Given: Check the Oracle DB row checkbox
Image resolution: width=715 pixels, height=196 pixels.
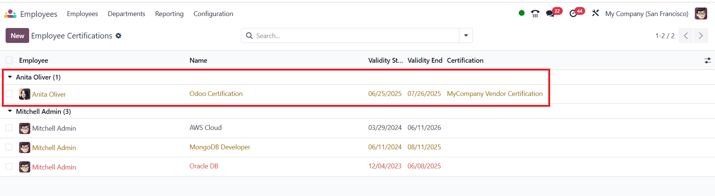Looking at the screenshot, I should tap(9, 166).
